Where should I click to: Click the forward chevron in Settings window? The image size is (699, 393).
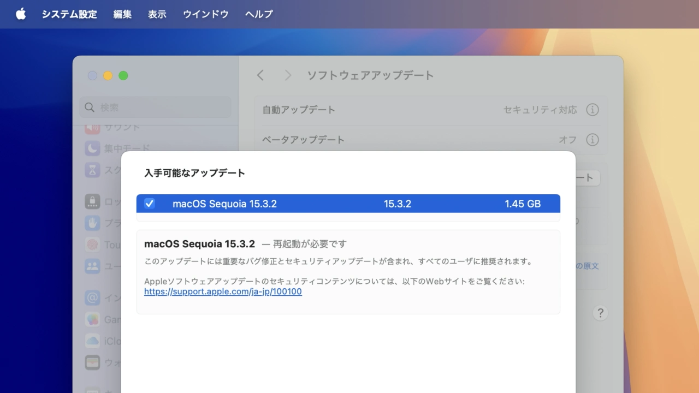288,75
